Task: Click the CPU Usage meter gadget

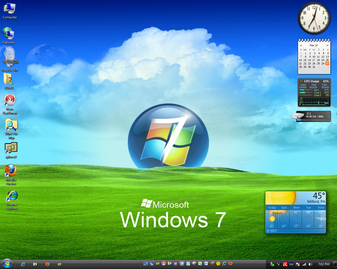Action: click(x=314, y=93)
